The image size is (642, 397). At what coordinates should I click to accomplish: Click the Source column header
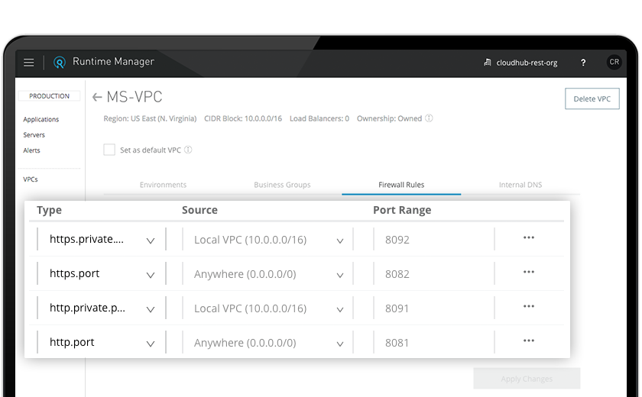point(199,210)
